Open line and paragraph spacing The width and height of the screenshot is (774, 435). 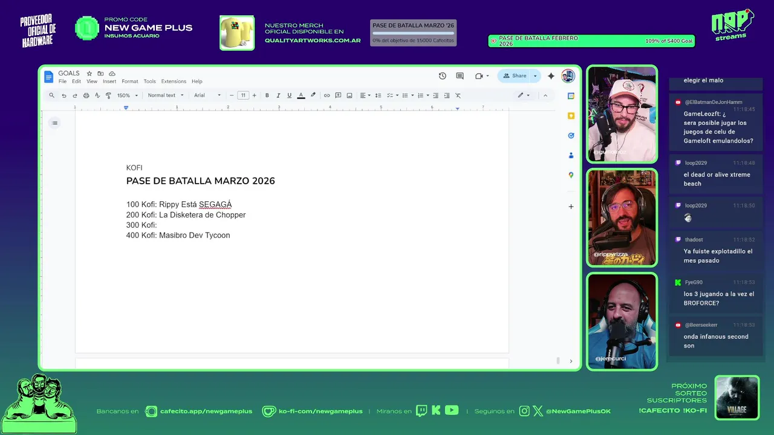(378, 95)
